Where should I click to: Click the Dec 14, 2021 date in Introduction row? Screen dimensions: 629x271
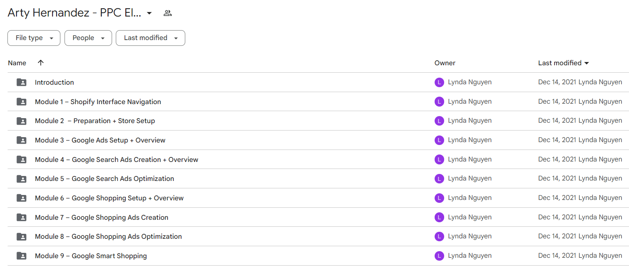557,82
